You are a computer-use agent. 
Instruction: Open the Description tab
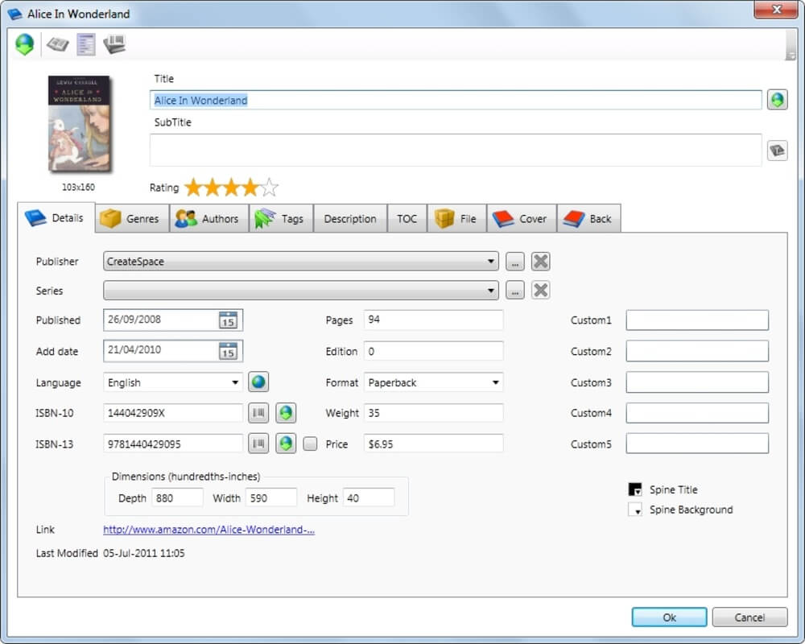(x=349, y=218)
